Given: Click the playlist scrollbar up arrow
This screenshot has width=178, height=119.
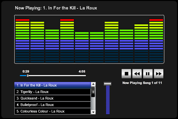Looking at the screenshot, I should [x=93, y=84].
